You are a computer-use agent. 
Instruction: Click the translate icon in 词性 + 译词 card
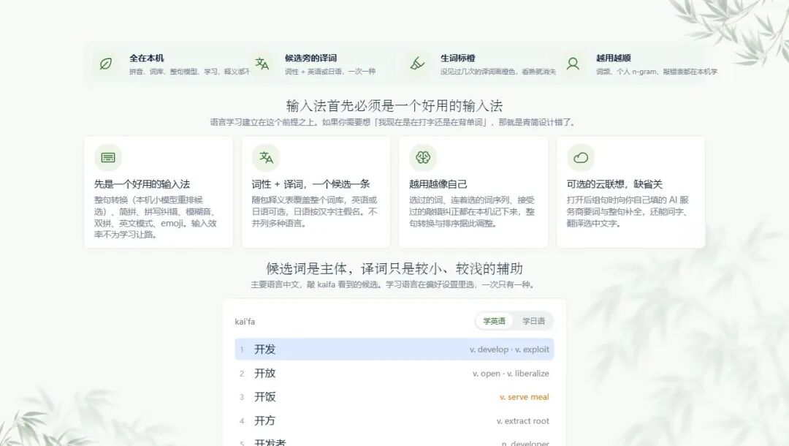point(266,157)
